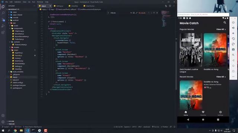
Task: Toggle Find in Selection in find widget
Action: [154, 13]
